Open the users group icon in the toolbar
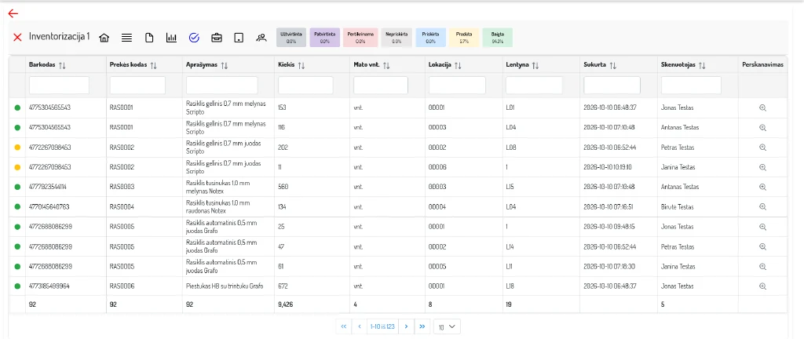The image size is (804, 339). 261,38
